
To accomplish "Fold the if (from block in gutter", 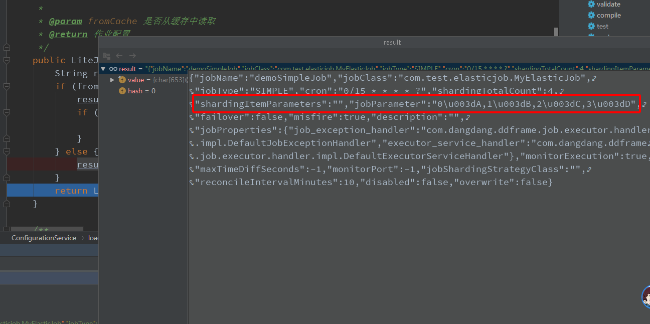I will tap(7, 86).
